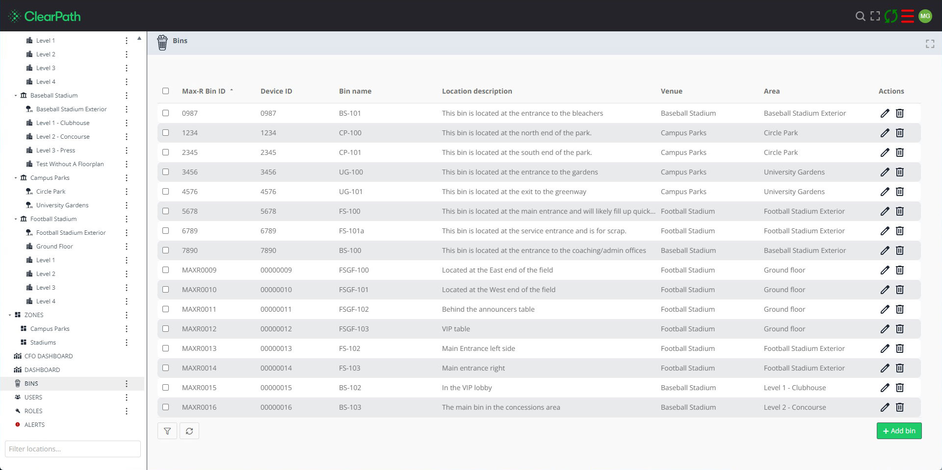Open options menu for BINS item
942x470 pixels.
tap(127, 384)
